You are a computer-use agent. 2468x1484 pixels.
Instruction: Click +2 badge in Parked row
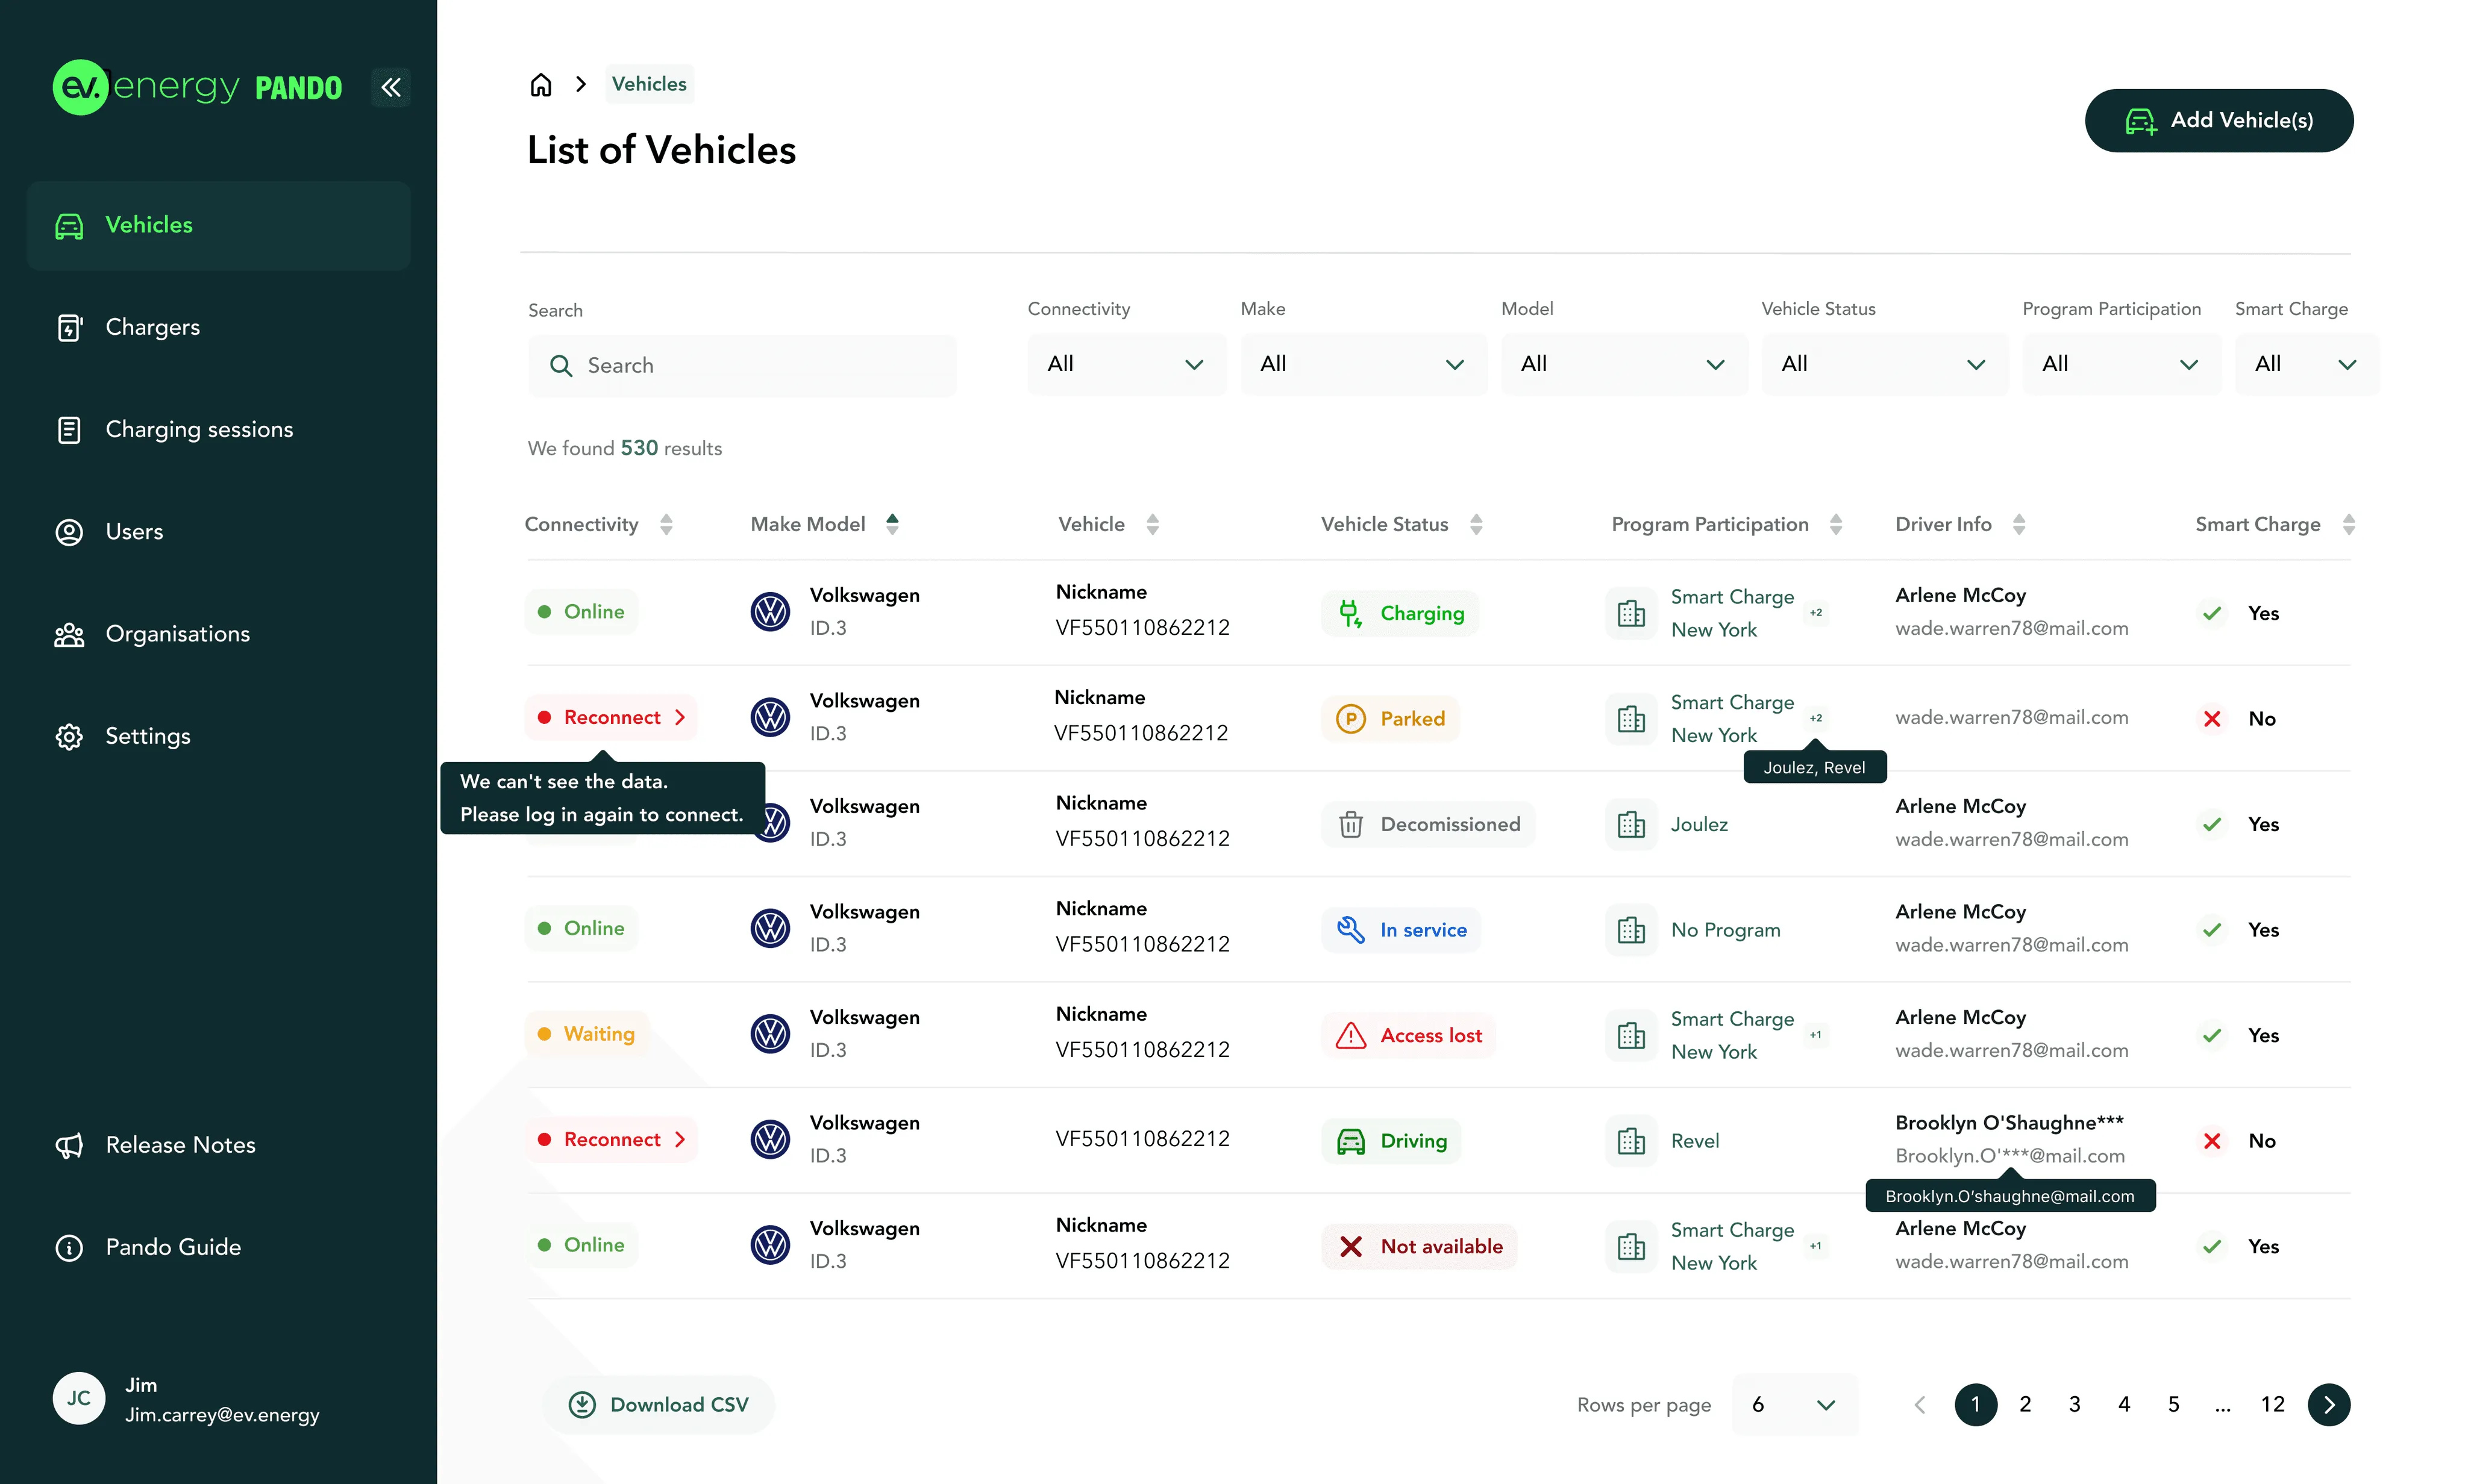[x=1815, y=718]
